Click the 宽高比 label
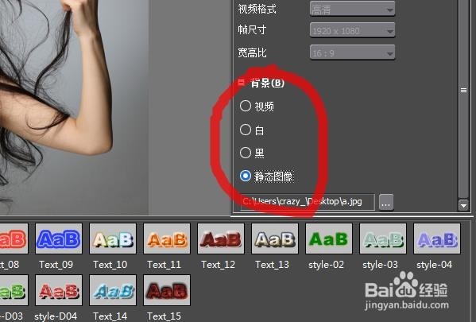476x322 pixels. click(252, 52)
